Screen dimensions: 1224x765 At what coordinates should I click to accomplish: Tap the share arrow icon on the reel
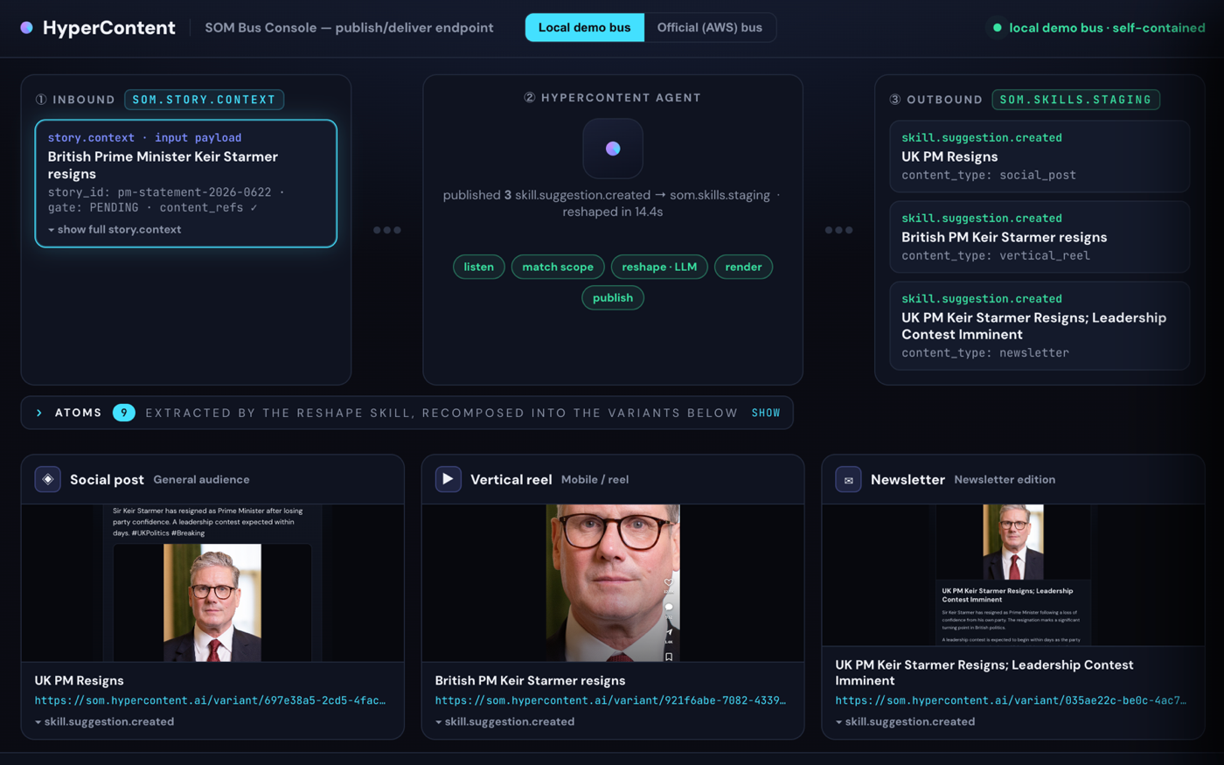click(x=669, y=632)
